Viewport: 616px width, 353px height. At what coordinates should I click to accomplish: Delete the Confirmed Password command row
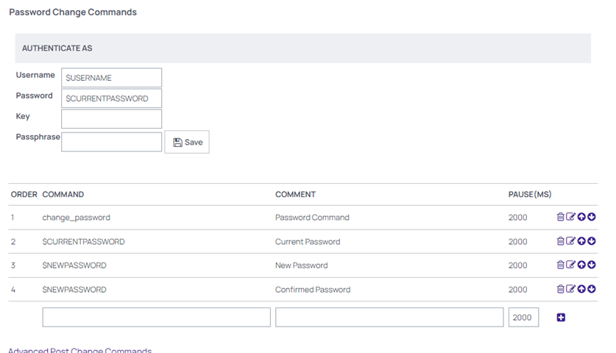coord(561,289)
